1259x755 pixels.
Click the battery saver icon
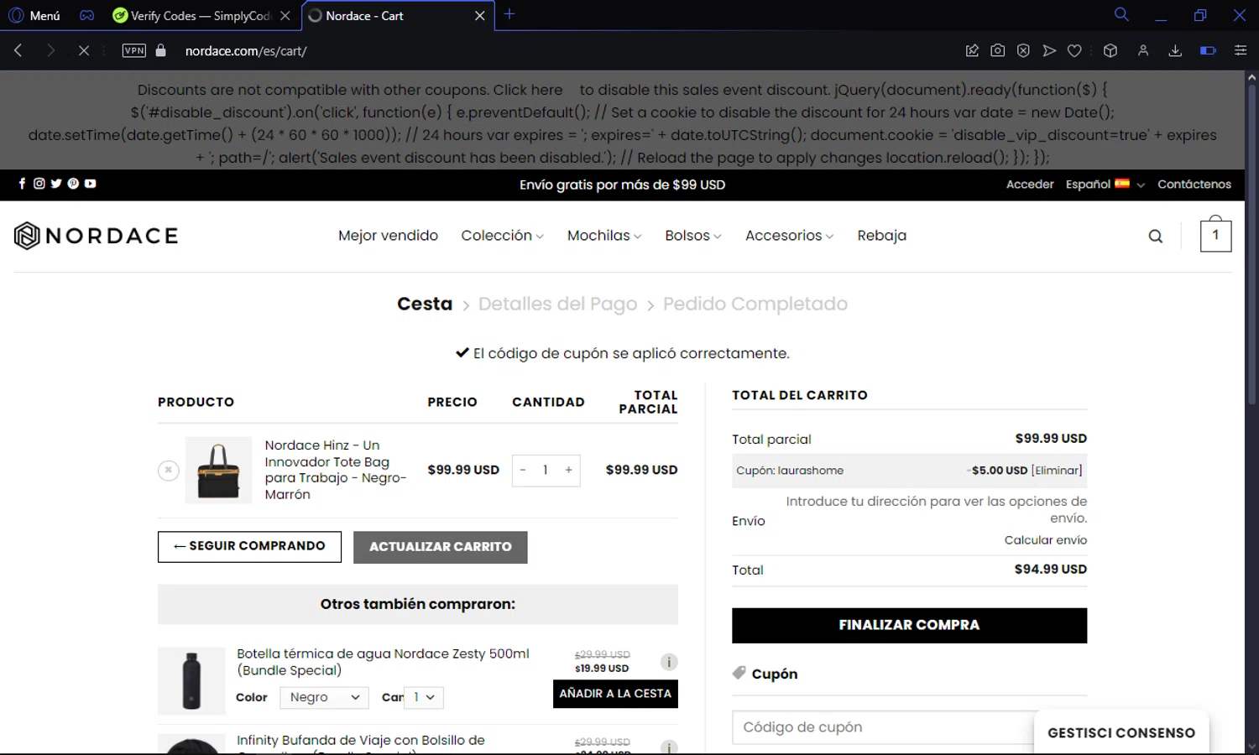point(1208,50)
